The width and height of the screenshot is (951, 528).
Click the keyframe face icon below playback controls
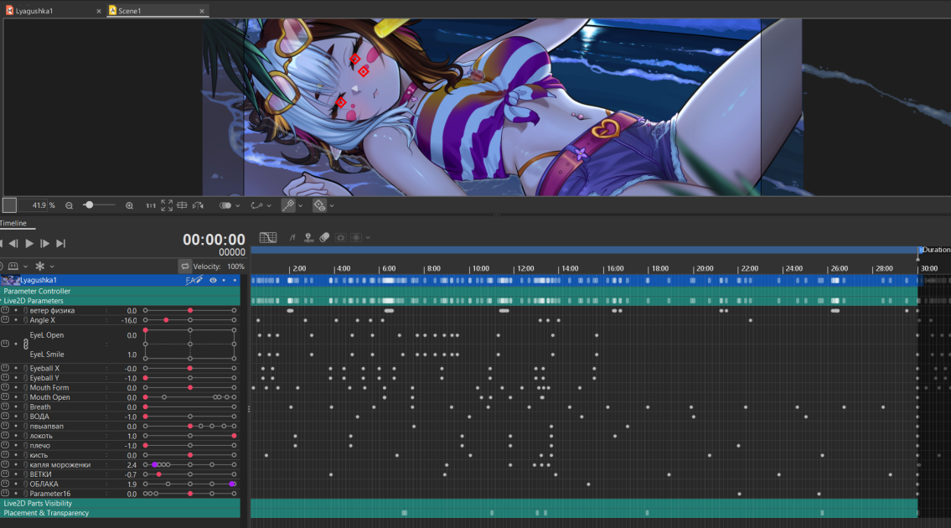(x=13, y=267)
